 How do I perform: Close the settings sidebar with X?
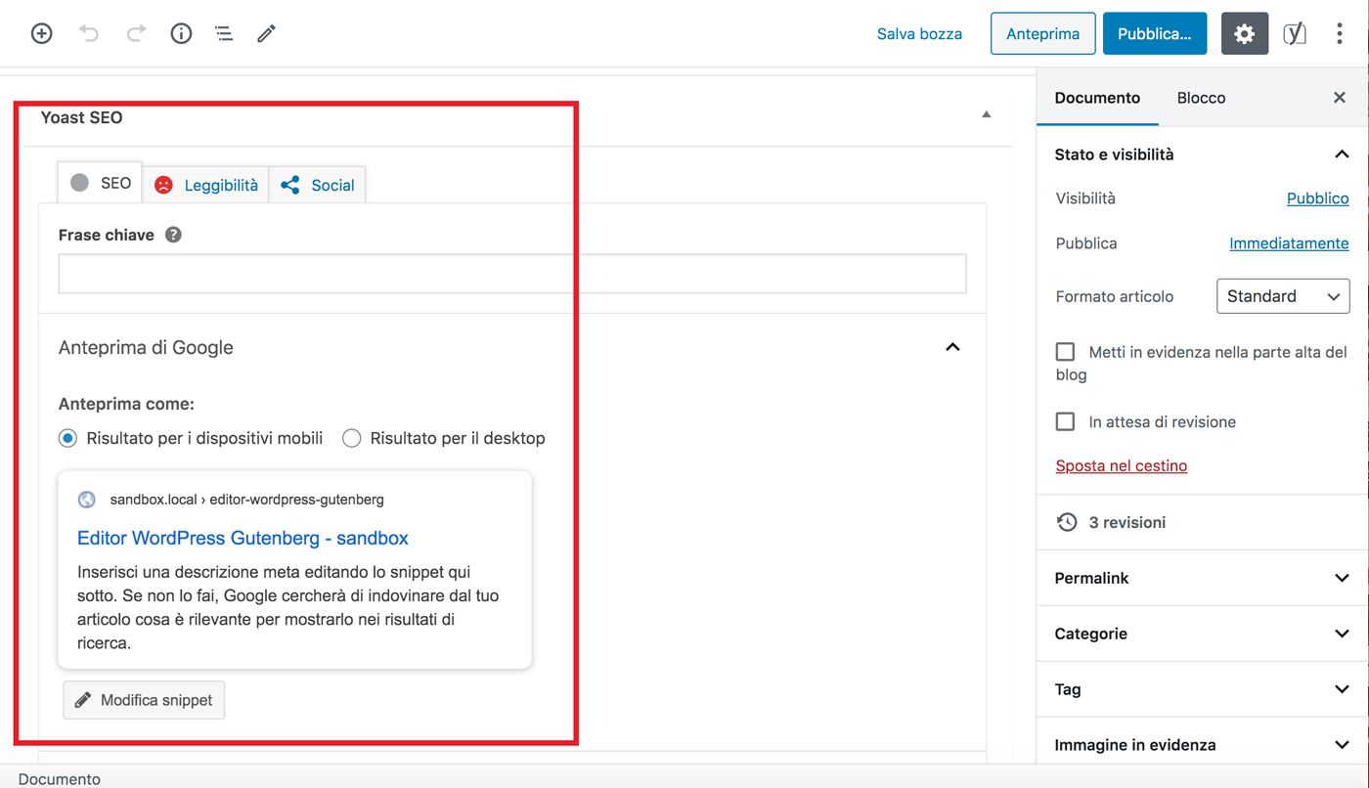point(1340,97)
